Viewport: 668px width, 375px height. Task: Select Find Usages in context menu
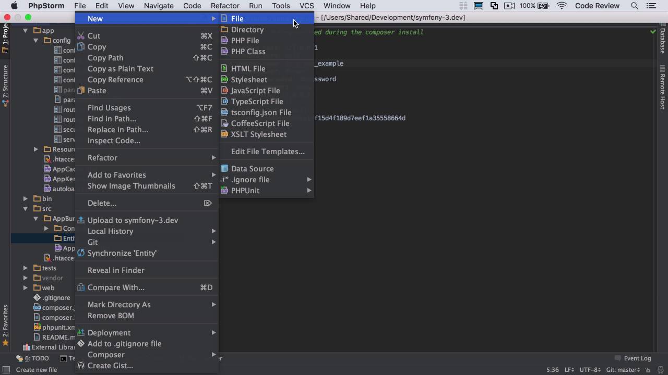[147, 108]
